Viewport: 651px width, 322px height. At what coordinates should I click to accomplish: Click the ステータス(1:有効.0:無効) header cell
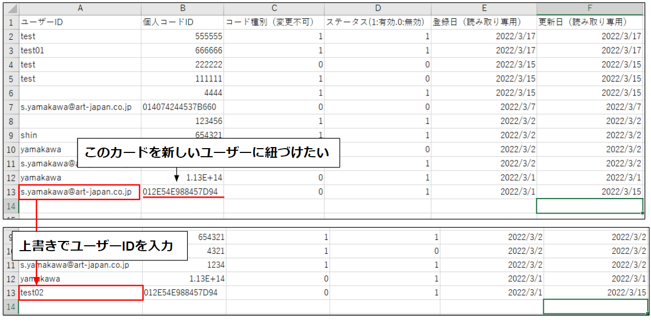pyautogui.click(x=378, y=23)
